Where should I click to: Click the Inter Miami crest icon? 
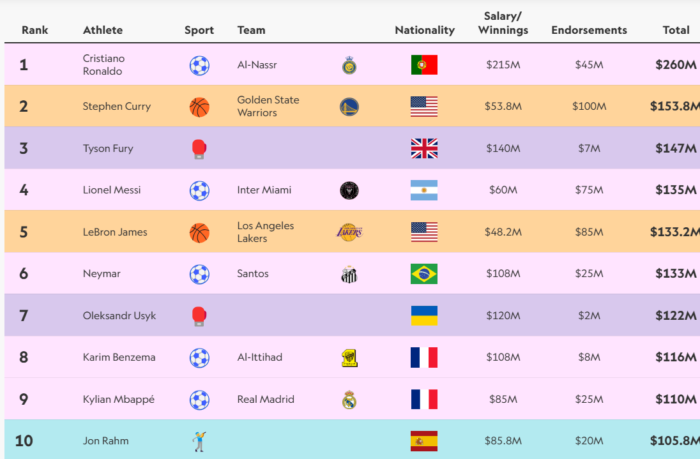click(x=349, y=190)
